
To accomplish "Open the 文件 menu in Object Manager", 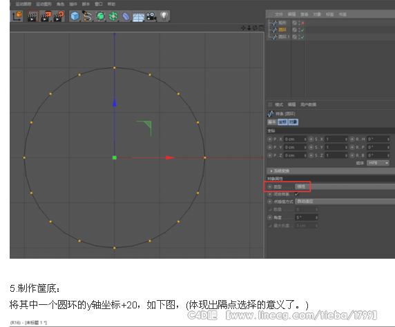I will tap(278, 14).
